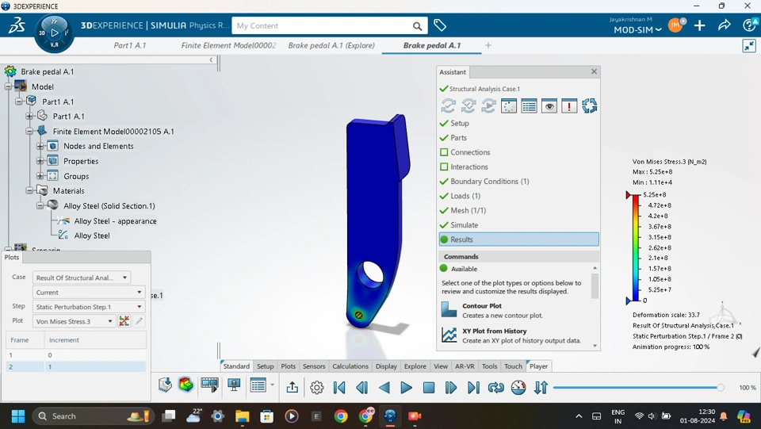Play animation forward

(406, 387)
